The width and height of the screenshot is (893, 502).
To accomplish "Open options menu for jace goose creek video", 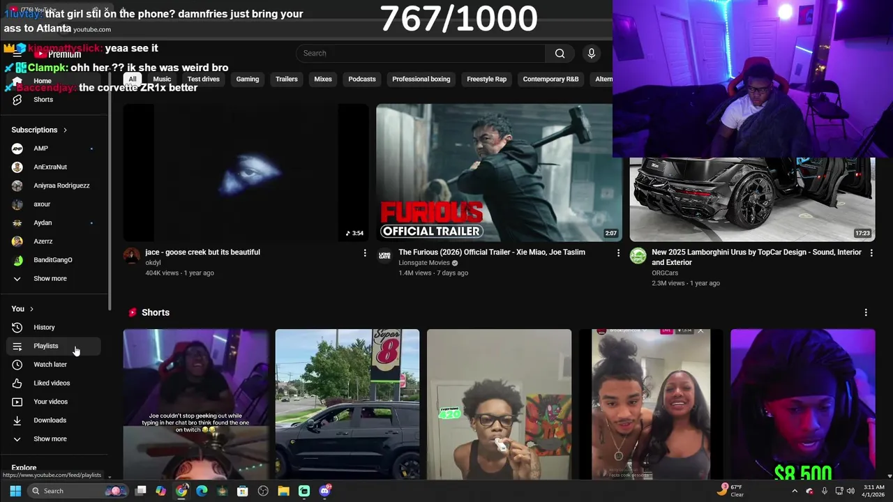I will (x=364, y=253).
